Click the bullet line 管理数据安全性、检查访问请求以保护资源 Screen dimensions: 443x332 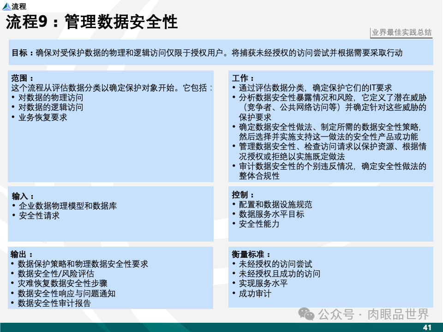pyautogui.click(x=317, y=147)
